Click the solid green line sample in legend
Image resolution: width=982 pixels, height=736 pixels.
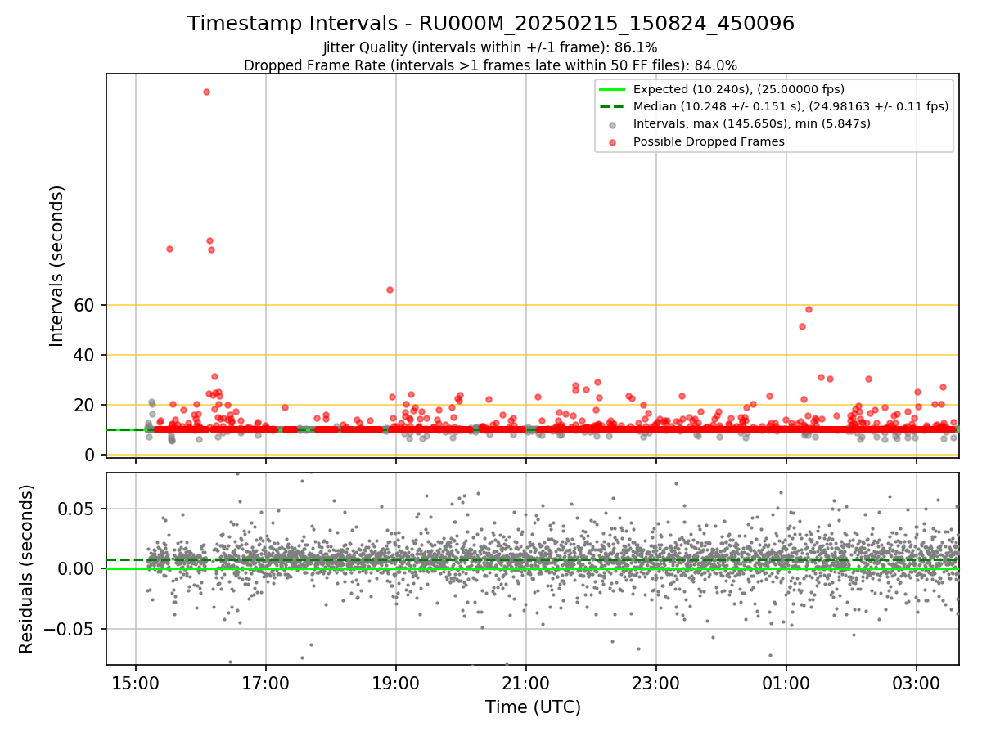(612, 89)
